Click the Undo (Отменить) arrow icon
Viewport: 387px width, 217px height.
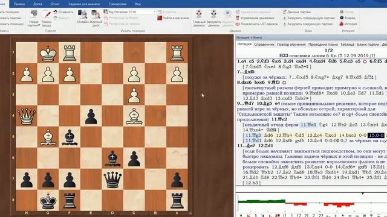pyautogui.click(x=55, y=12)
